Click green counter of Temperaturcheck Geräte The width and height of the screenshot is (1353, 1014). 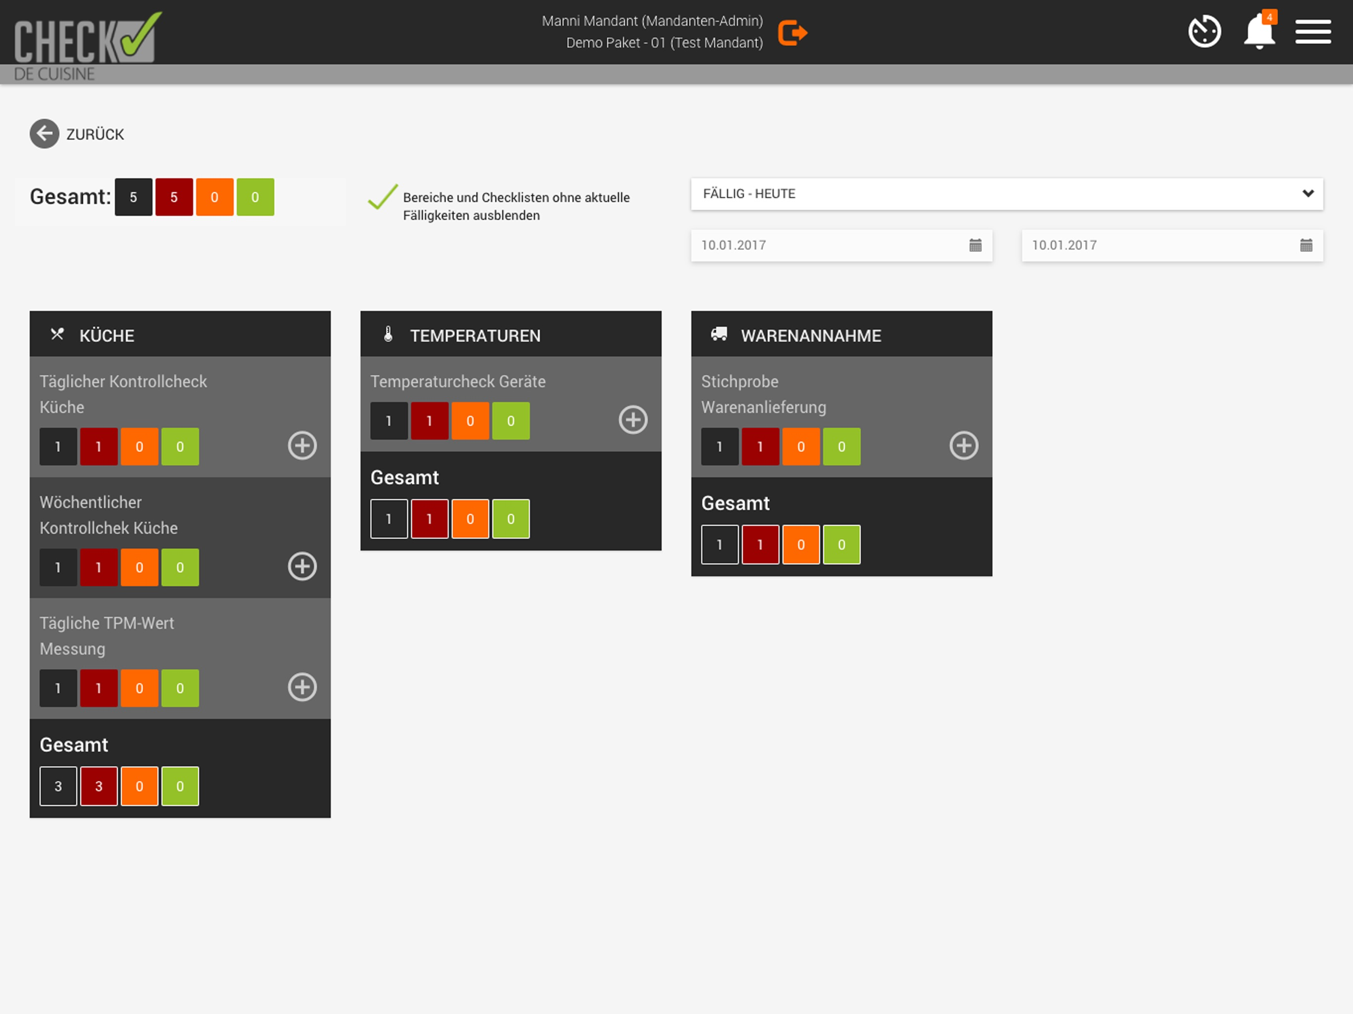pyautogui.click(x=511, y=421)
